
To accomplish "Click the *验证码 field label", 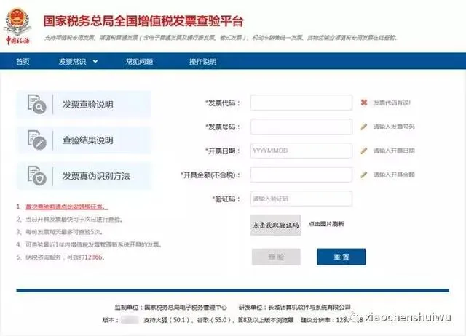I will (226, 199).
